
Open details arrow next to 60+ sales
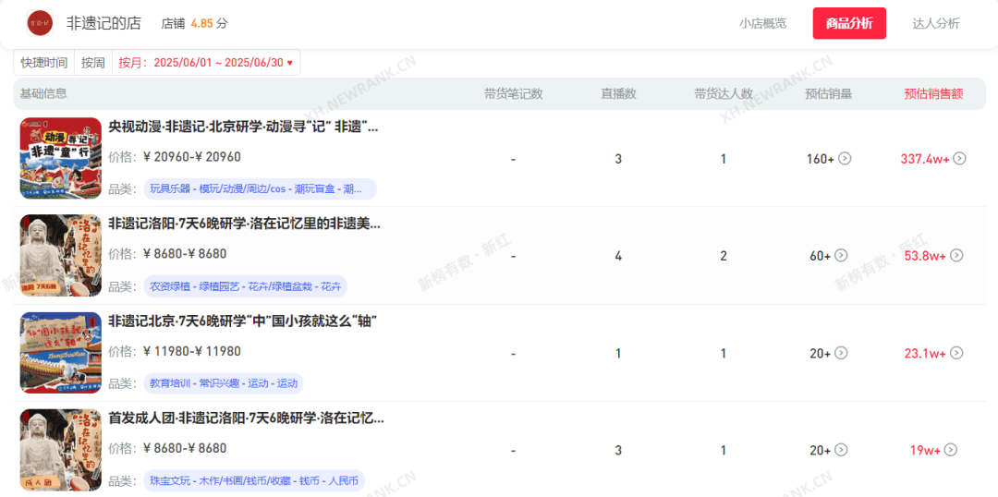point(841,255)
